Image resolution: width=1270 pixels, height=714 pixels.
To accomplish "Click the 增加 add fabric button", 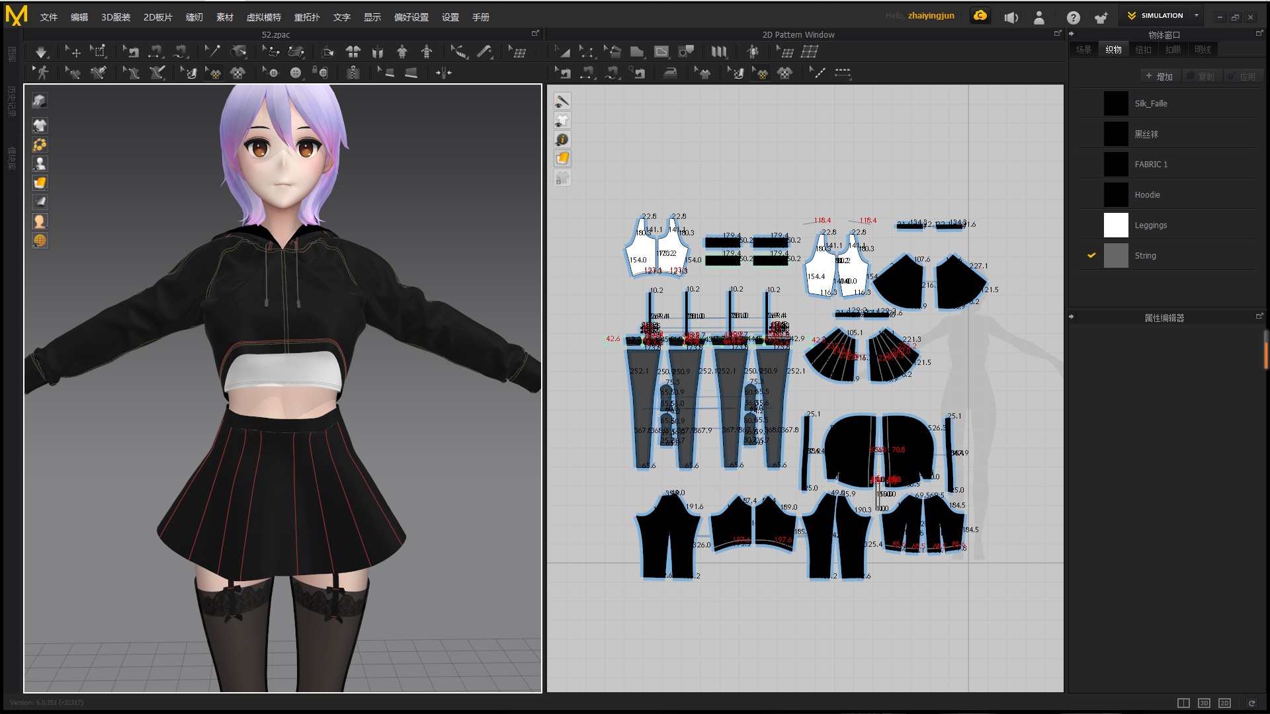I will [x=1159, y=77].
